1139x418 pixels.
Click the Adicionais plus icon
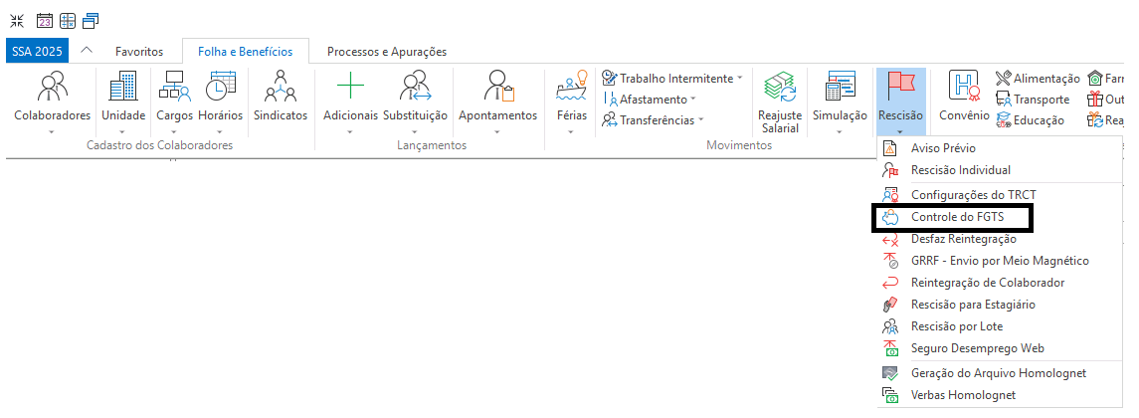click(350, 90)
